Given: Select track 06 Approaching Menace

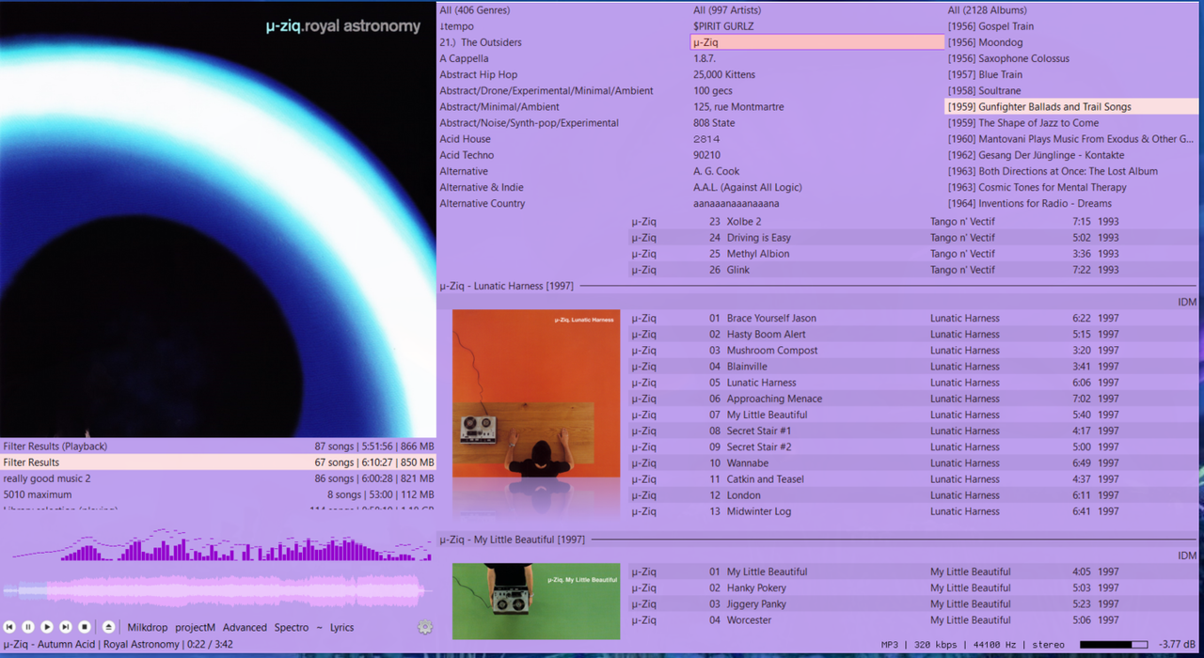Looking at the screenshot, I should pyautogui.click(x=913, y=399).
